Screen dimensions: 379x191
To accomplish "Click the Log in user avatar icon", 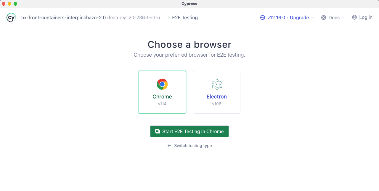I will tap(354, 17).
